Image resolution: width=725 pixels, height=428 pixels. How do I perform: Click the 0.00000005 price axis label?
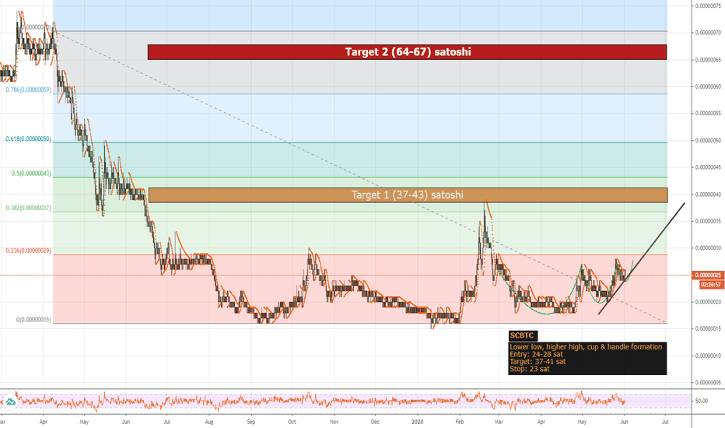(x=709, y=383)
